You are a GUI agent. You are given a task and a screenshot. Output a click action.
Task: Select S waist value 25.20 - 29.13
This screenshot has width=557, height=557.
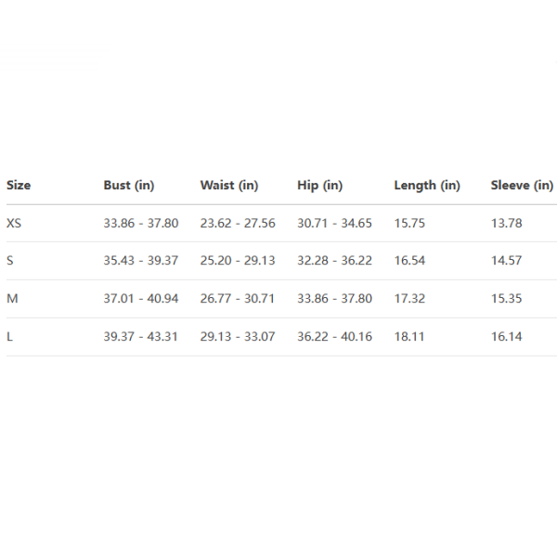[238, 261]
